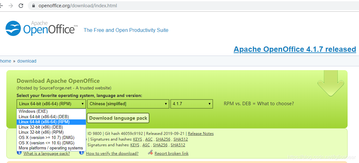Click the Apache OpenOffice seagull logo
Screen dimensions: 359x163
pos(13,28)
